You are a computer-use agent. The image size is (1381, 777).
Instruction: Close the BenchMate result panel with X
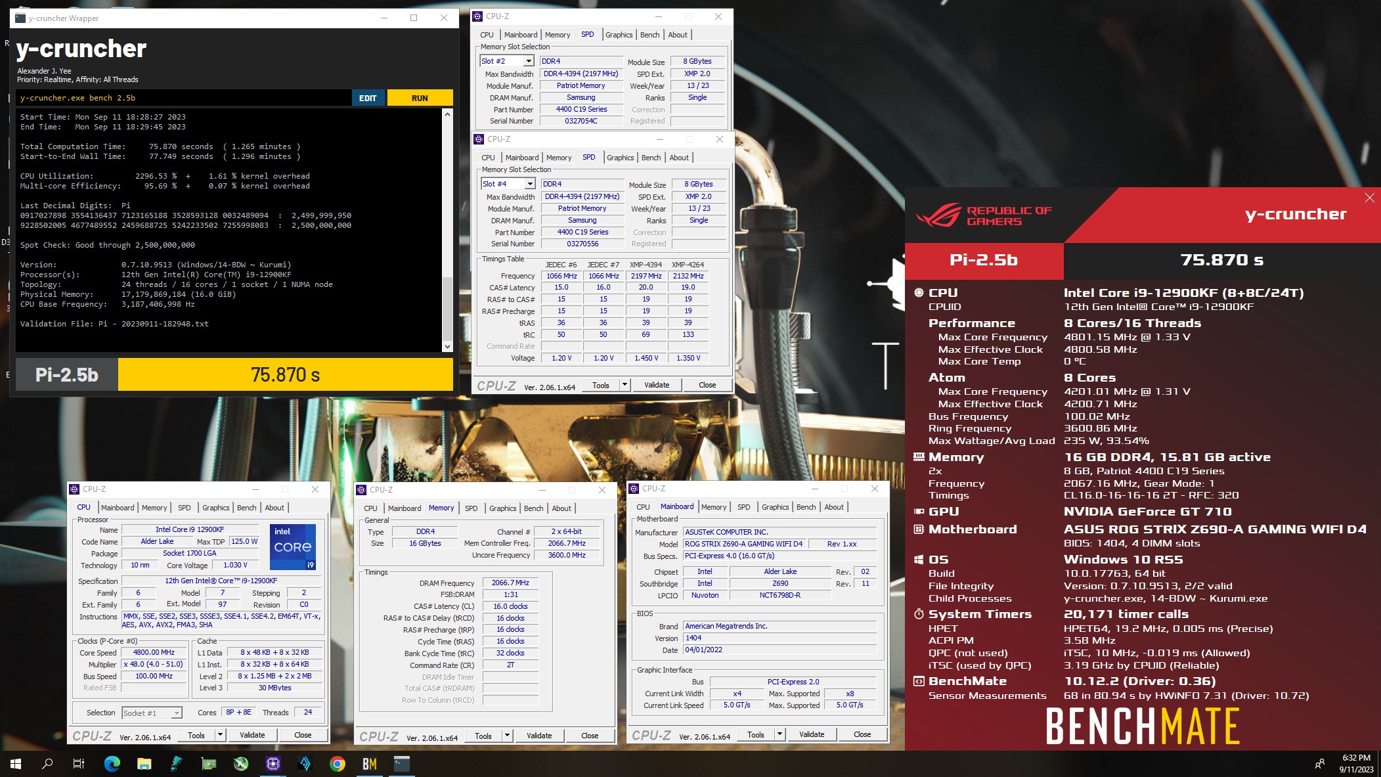1369,198
